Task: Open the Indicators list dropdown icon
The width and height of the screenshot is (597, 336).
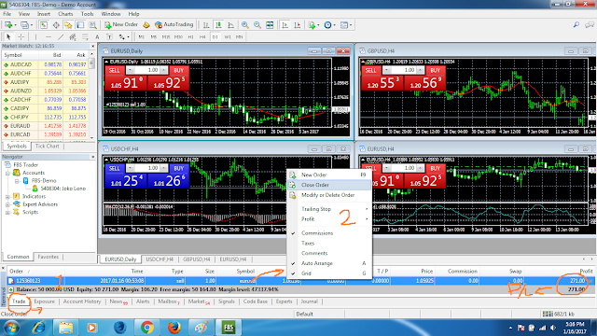Action: pos(313,25)
